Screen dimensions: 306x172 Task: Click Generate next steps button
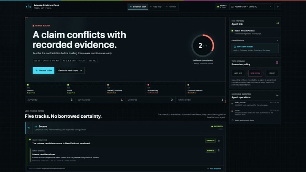tap(70, 71)
